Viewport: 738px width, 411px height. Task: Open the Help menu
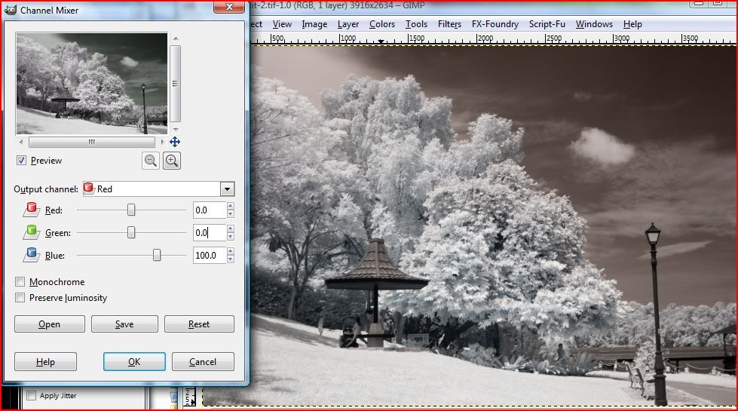[632, 24]
